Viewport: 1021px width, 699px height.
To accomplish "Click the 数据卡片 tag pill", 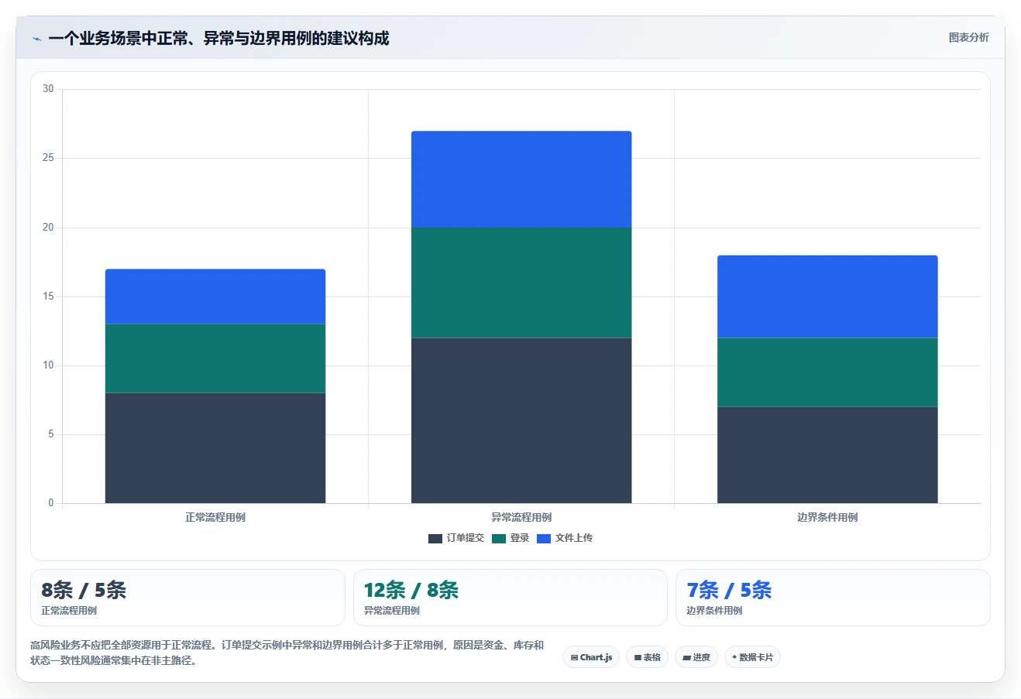I will [752, 657].
